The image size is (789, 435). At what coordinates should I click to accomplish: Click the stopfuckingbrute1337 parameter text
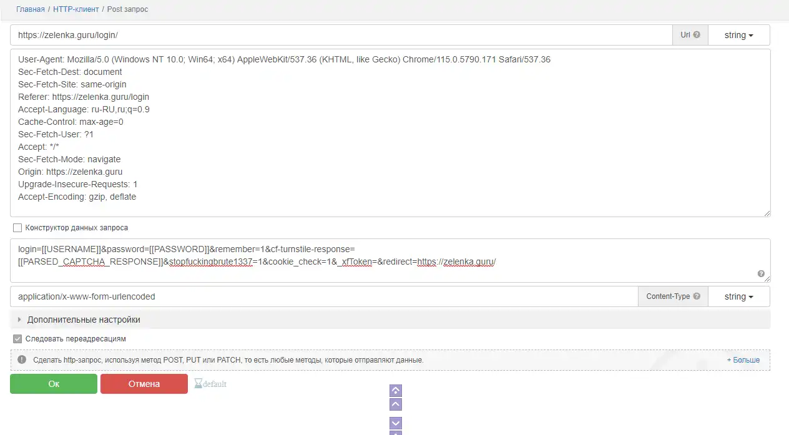[x=211, y=261]
